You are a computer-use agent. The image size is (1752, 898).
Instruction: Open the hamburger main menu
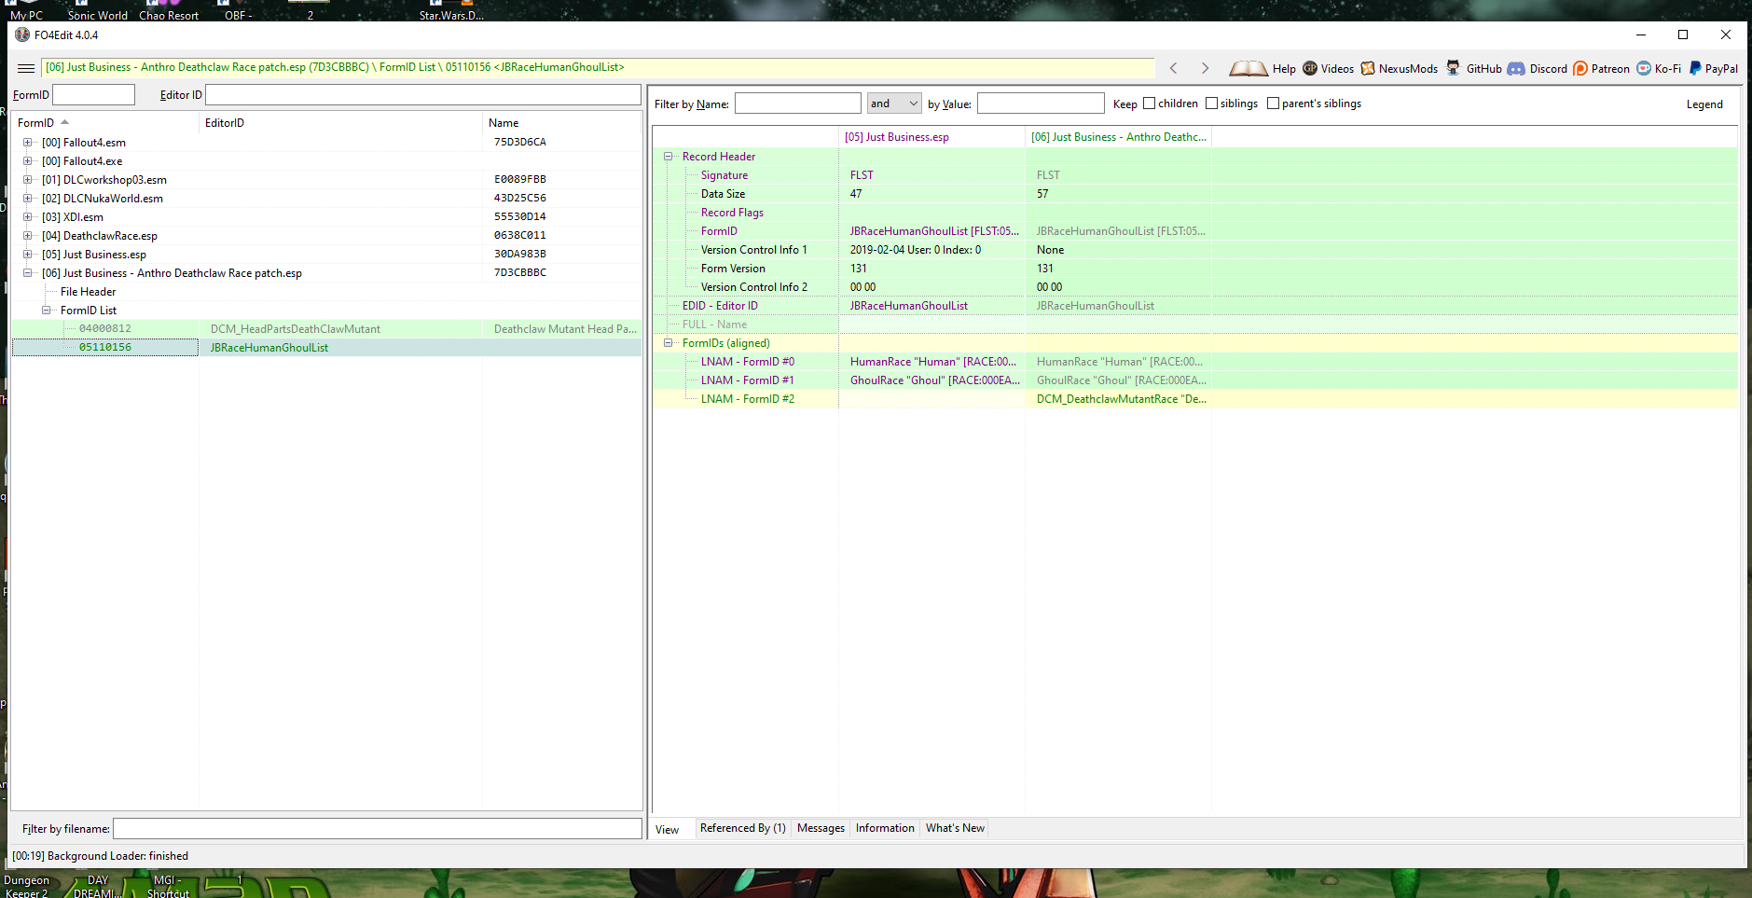pyautogui.click(x=26, y=68)
